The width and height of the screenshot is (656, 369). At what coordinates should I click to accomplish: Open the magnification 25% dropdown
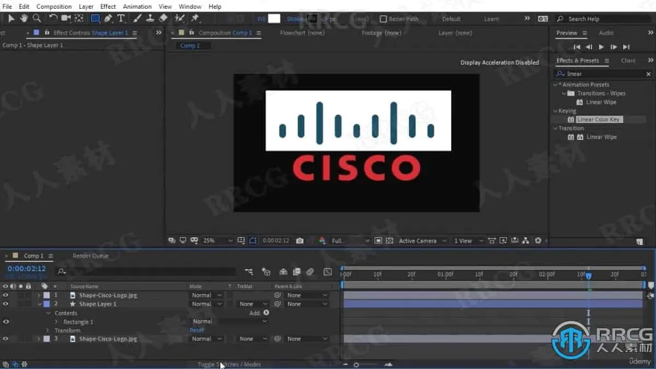[x=218, y=241]
